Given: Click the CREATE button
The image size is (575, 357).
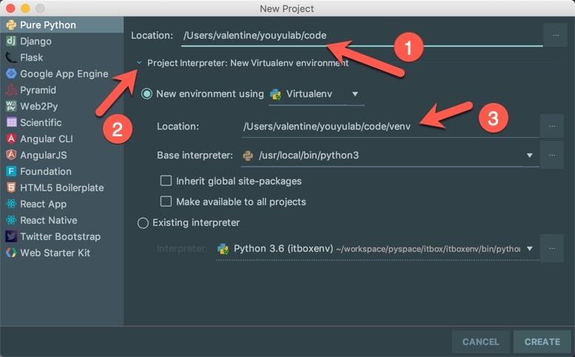Looking at the screenshot, I should pos(542,341).
